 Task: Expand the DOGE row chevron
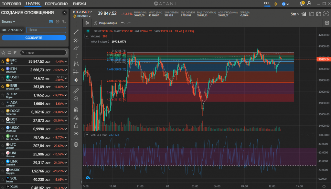pos(66,112)
